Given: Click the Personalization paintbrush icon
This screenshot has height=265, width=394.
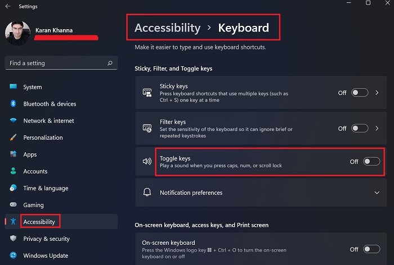Looking at the screenshot, I should [x=14, y=138].
